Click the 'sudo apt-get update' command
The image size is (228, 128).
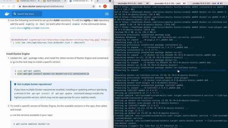(x=29, y=71)
